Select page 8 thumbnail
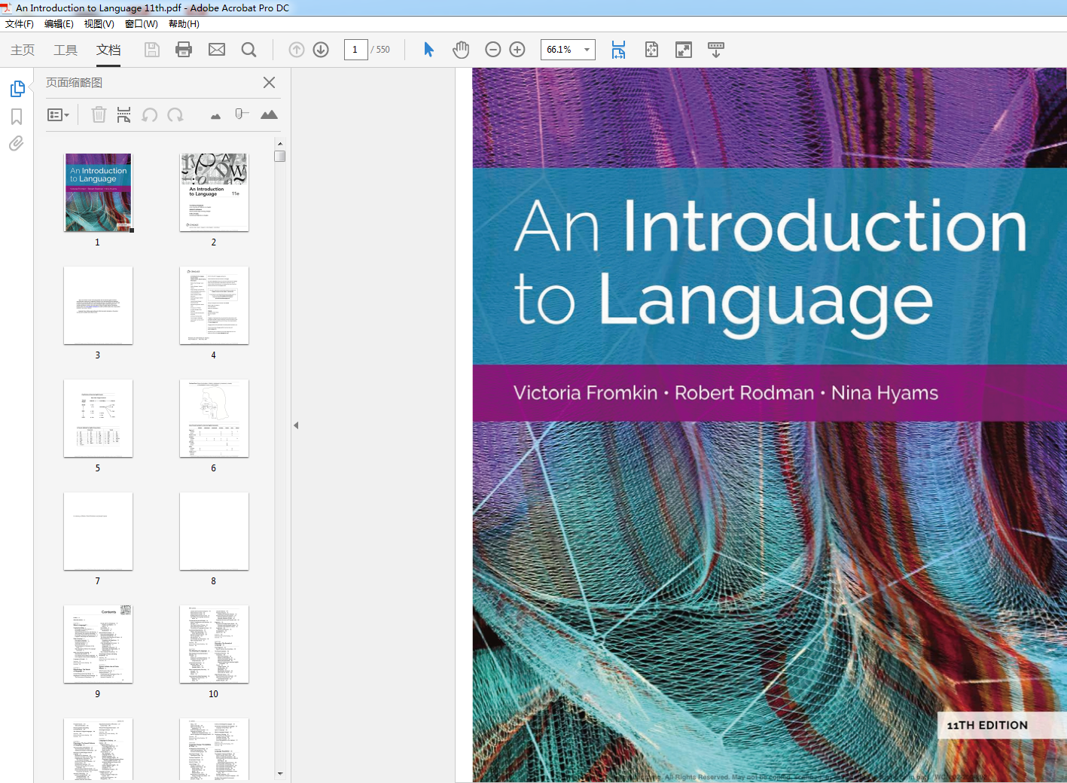This screenshot has width=1067, height=783. [x=214, y=532]
